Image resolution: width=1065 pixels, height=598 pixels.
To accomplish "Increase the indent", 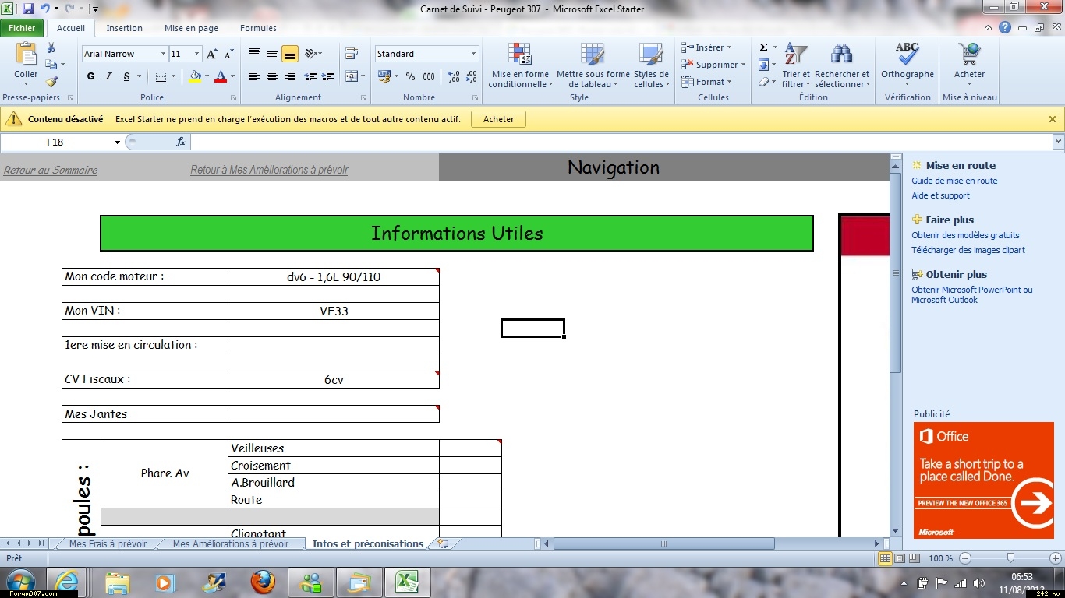I will [x=328, y=76].
